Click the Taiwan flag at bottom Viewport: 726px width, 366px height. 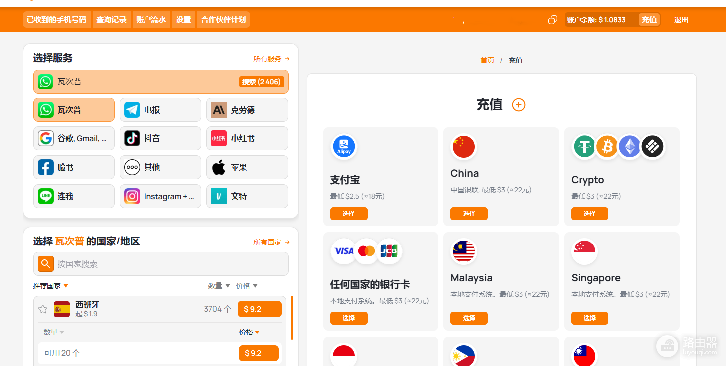pos(584,356)
